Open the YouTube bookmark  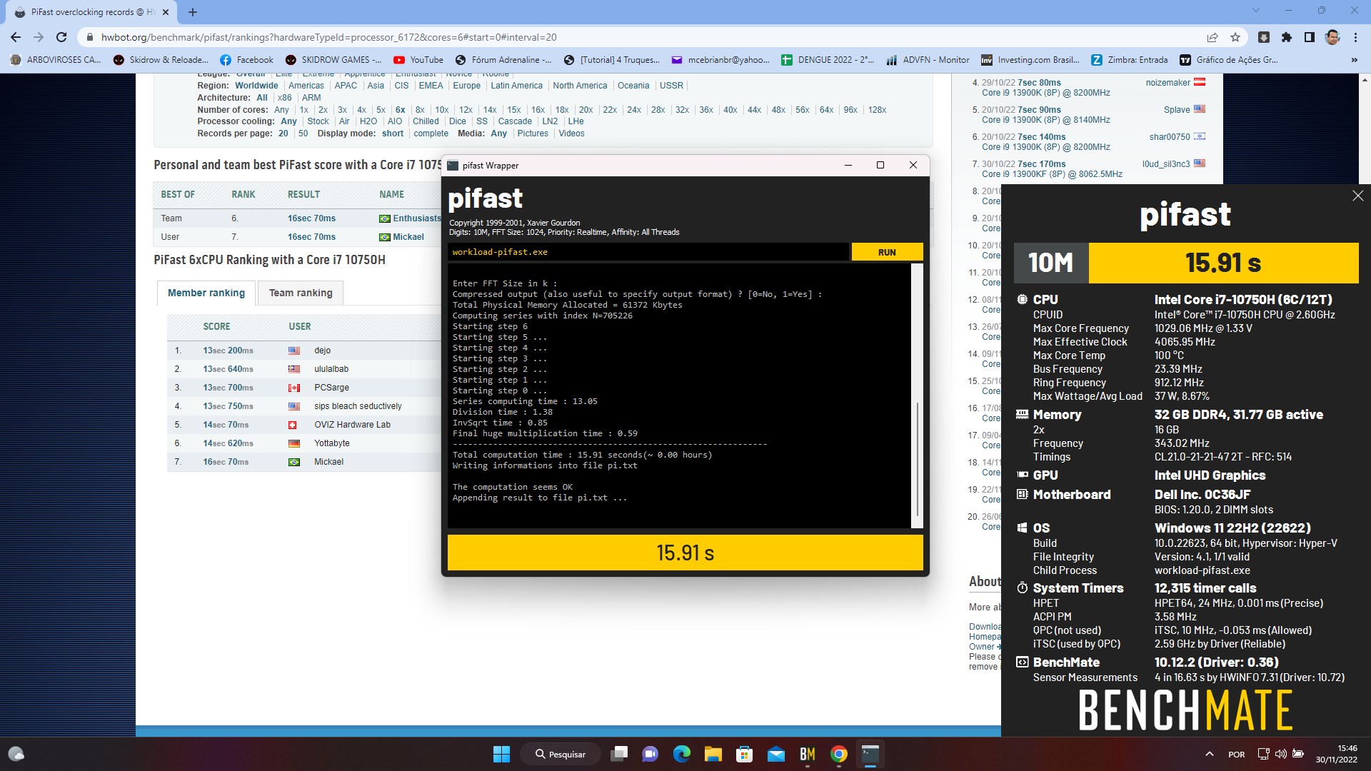(418, 60)
